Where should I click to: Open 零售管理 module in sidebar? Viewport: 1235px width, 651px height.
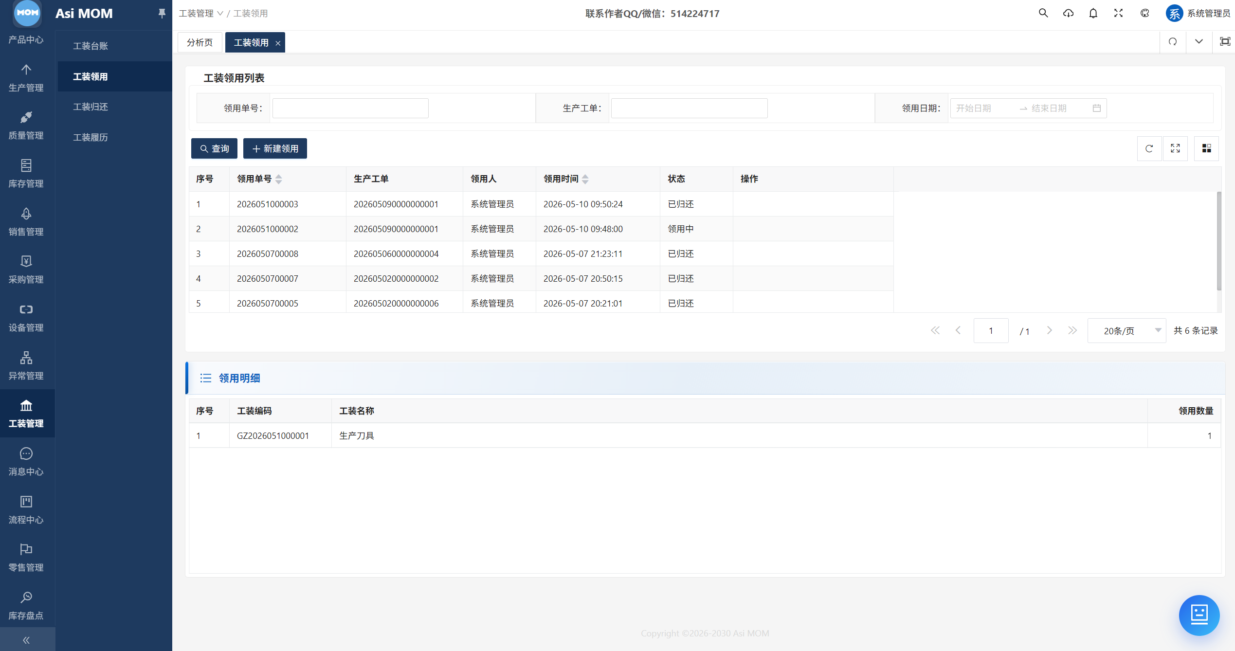[x=26, y=558]
